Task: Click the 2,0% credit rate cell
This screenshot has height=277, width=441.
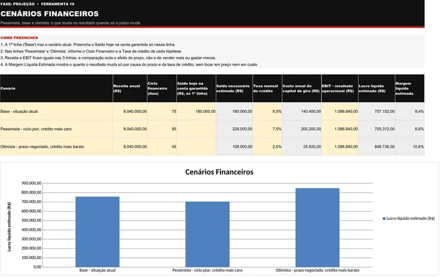Action: click(x=268, y=146)
